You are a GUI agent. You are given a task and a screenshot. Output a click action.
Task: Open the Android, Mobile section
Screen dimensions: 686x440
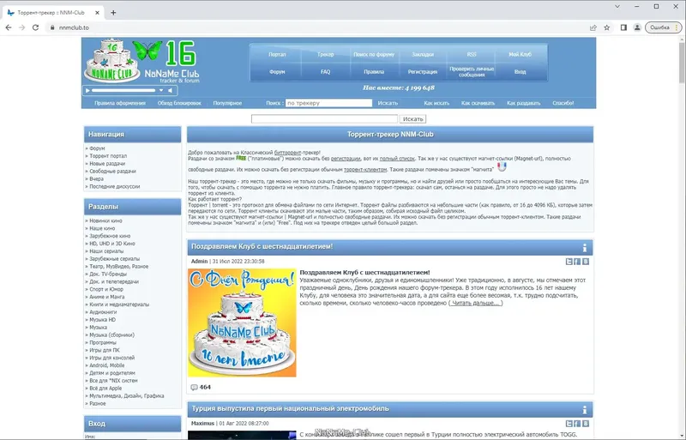[106, 365]
